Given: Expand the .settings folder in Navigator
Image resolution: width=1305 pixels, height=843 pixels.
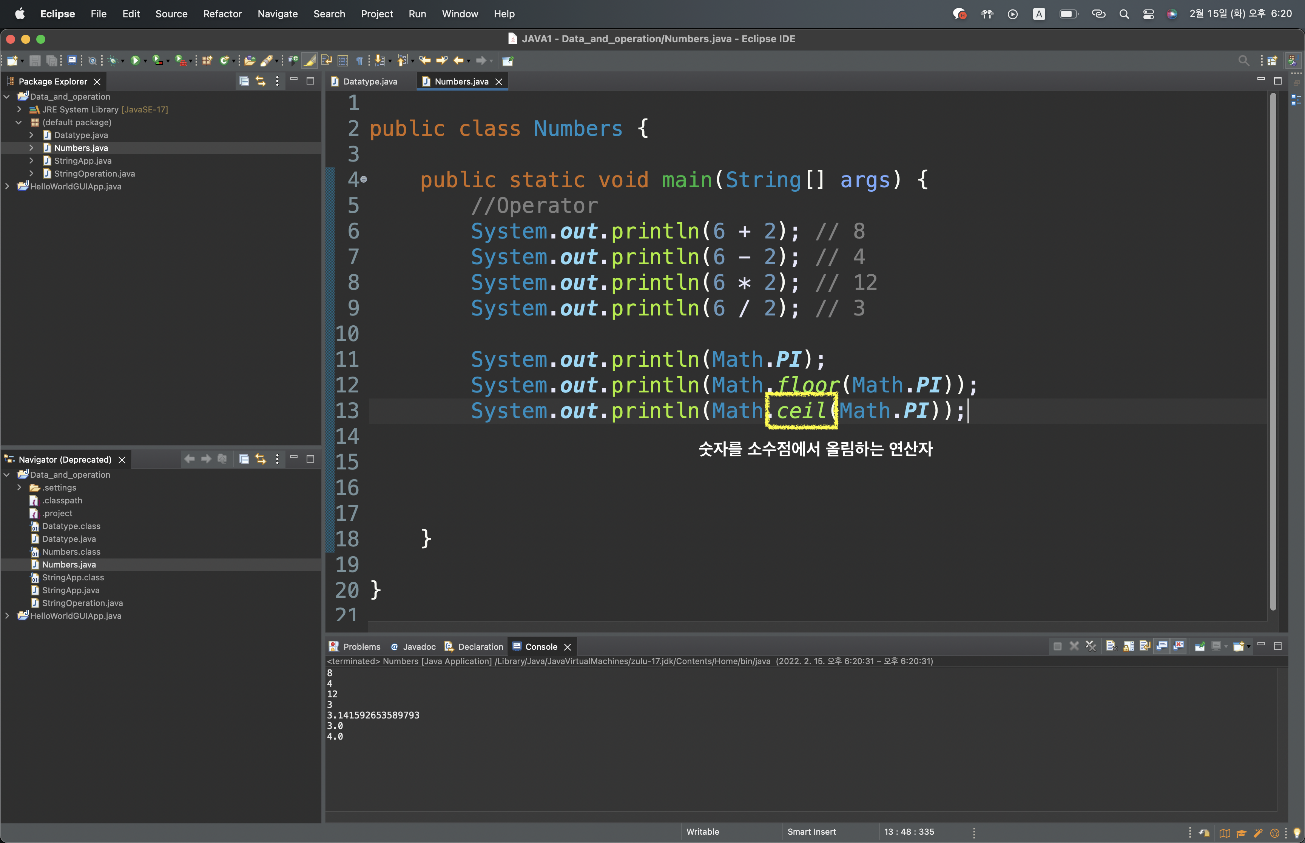Looking at the screenshot, I should click(19, 488).
